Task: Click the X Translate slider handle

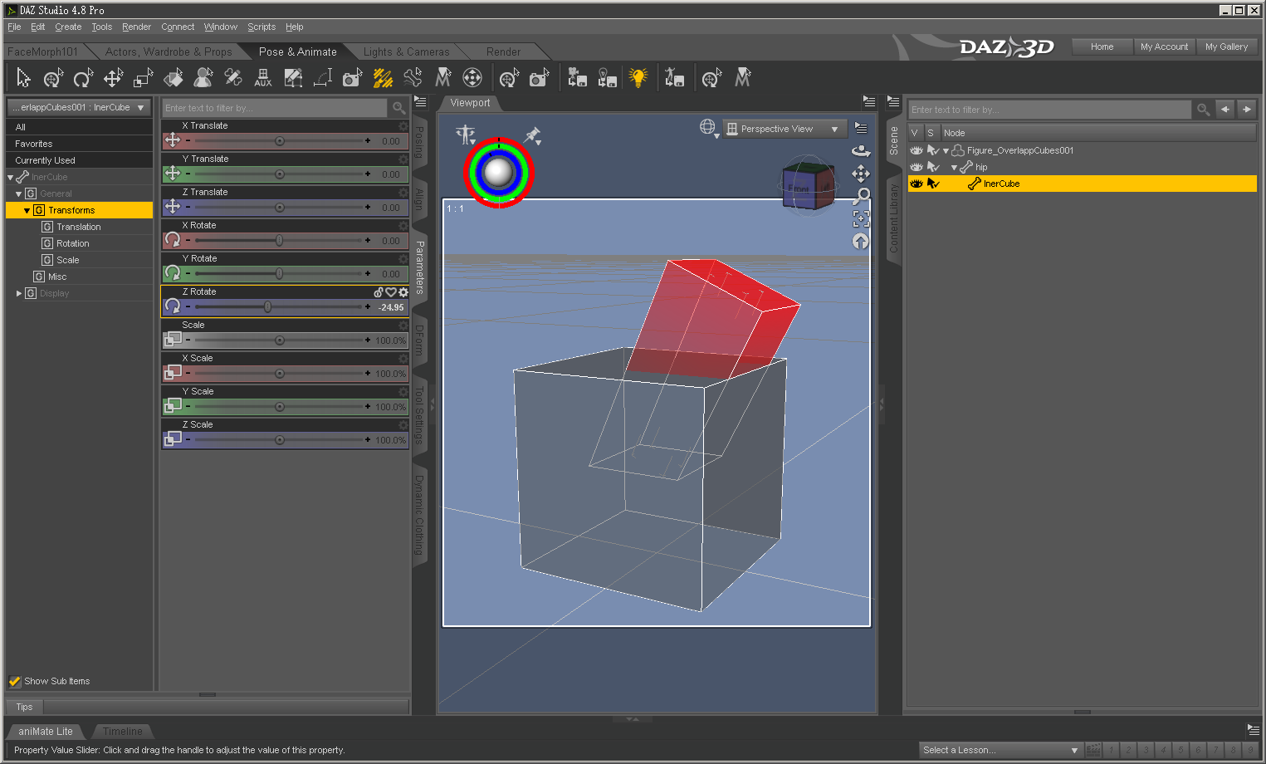Action: coord(280,141)
